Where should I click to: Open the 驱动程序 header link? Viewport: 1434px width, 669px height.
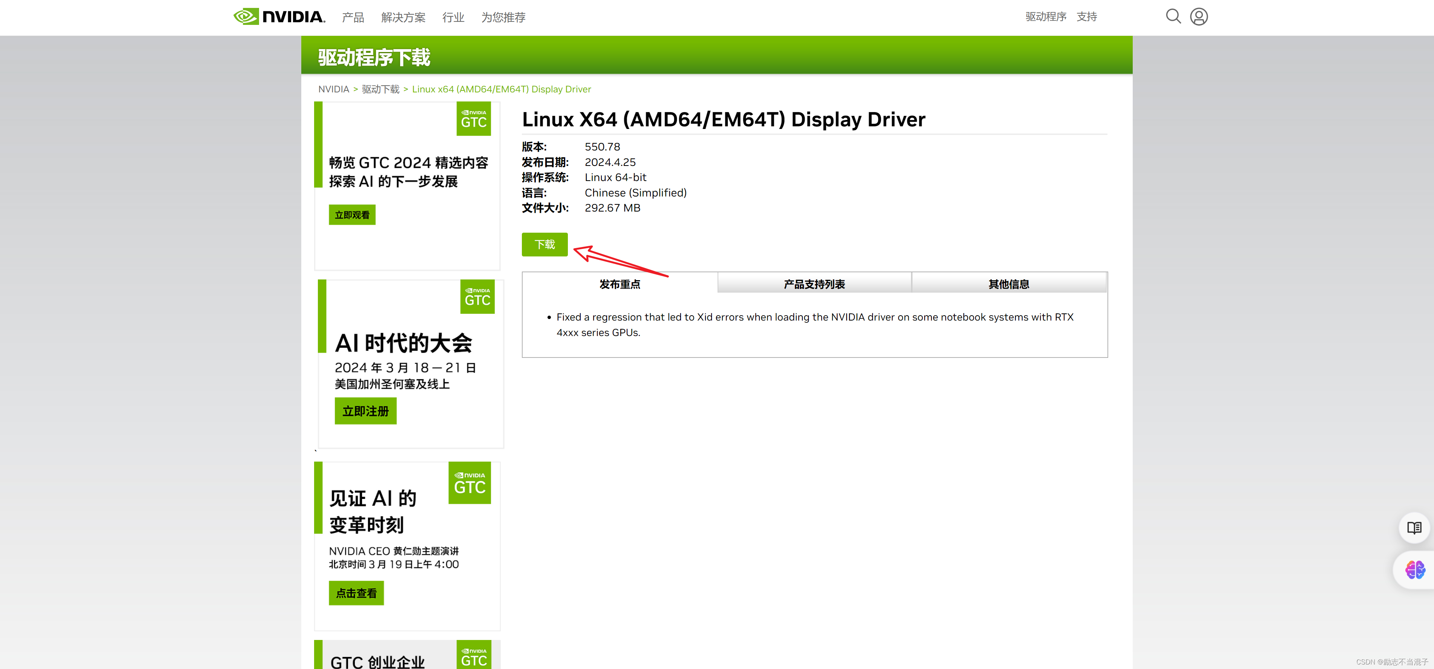tap(1046, 17)
